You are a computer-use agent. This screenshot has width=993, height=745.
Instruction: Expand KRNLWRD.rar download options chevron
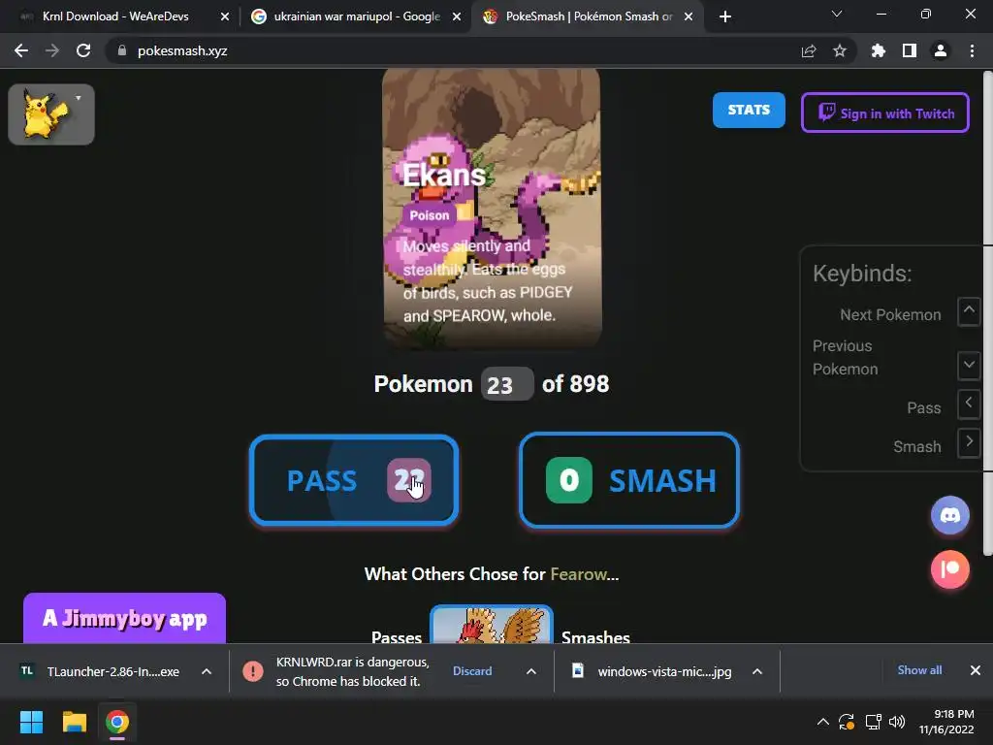point(531,671)
